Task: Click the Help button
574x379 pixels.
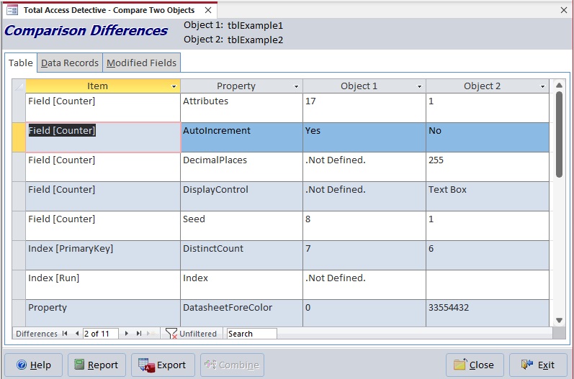Action: (34, 365)
